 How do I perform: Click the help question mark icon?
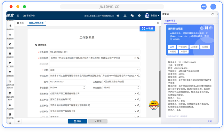(x=139, y=15)
